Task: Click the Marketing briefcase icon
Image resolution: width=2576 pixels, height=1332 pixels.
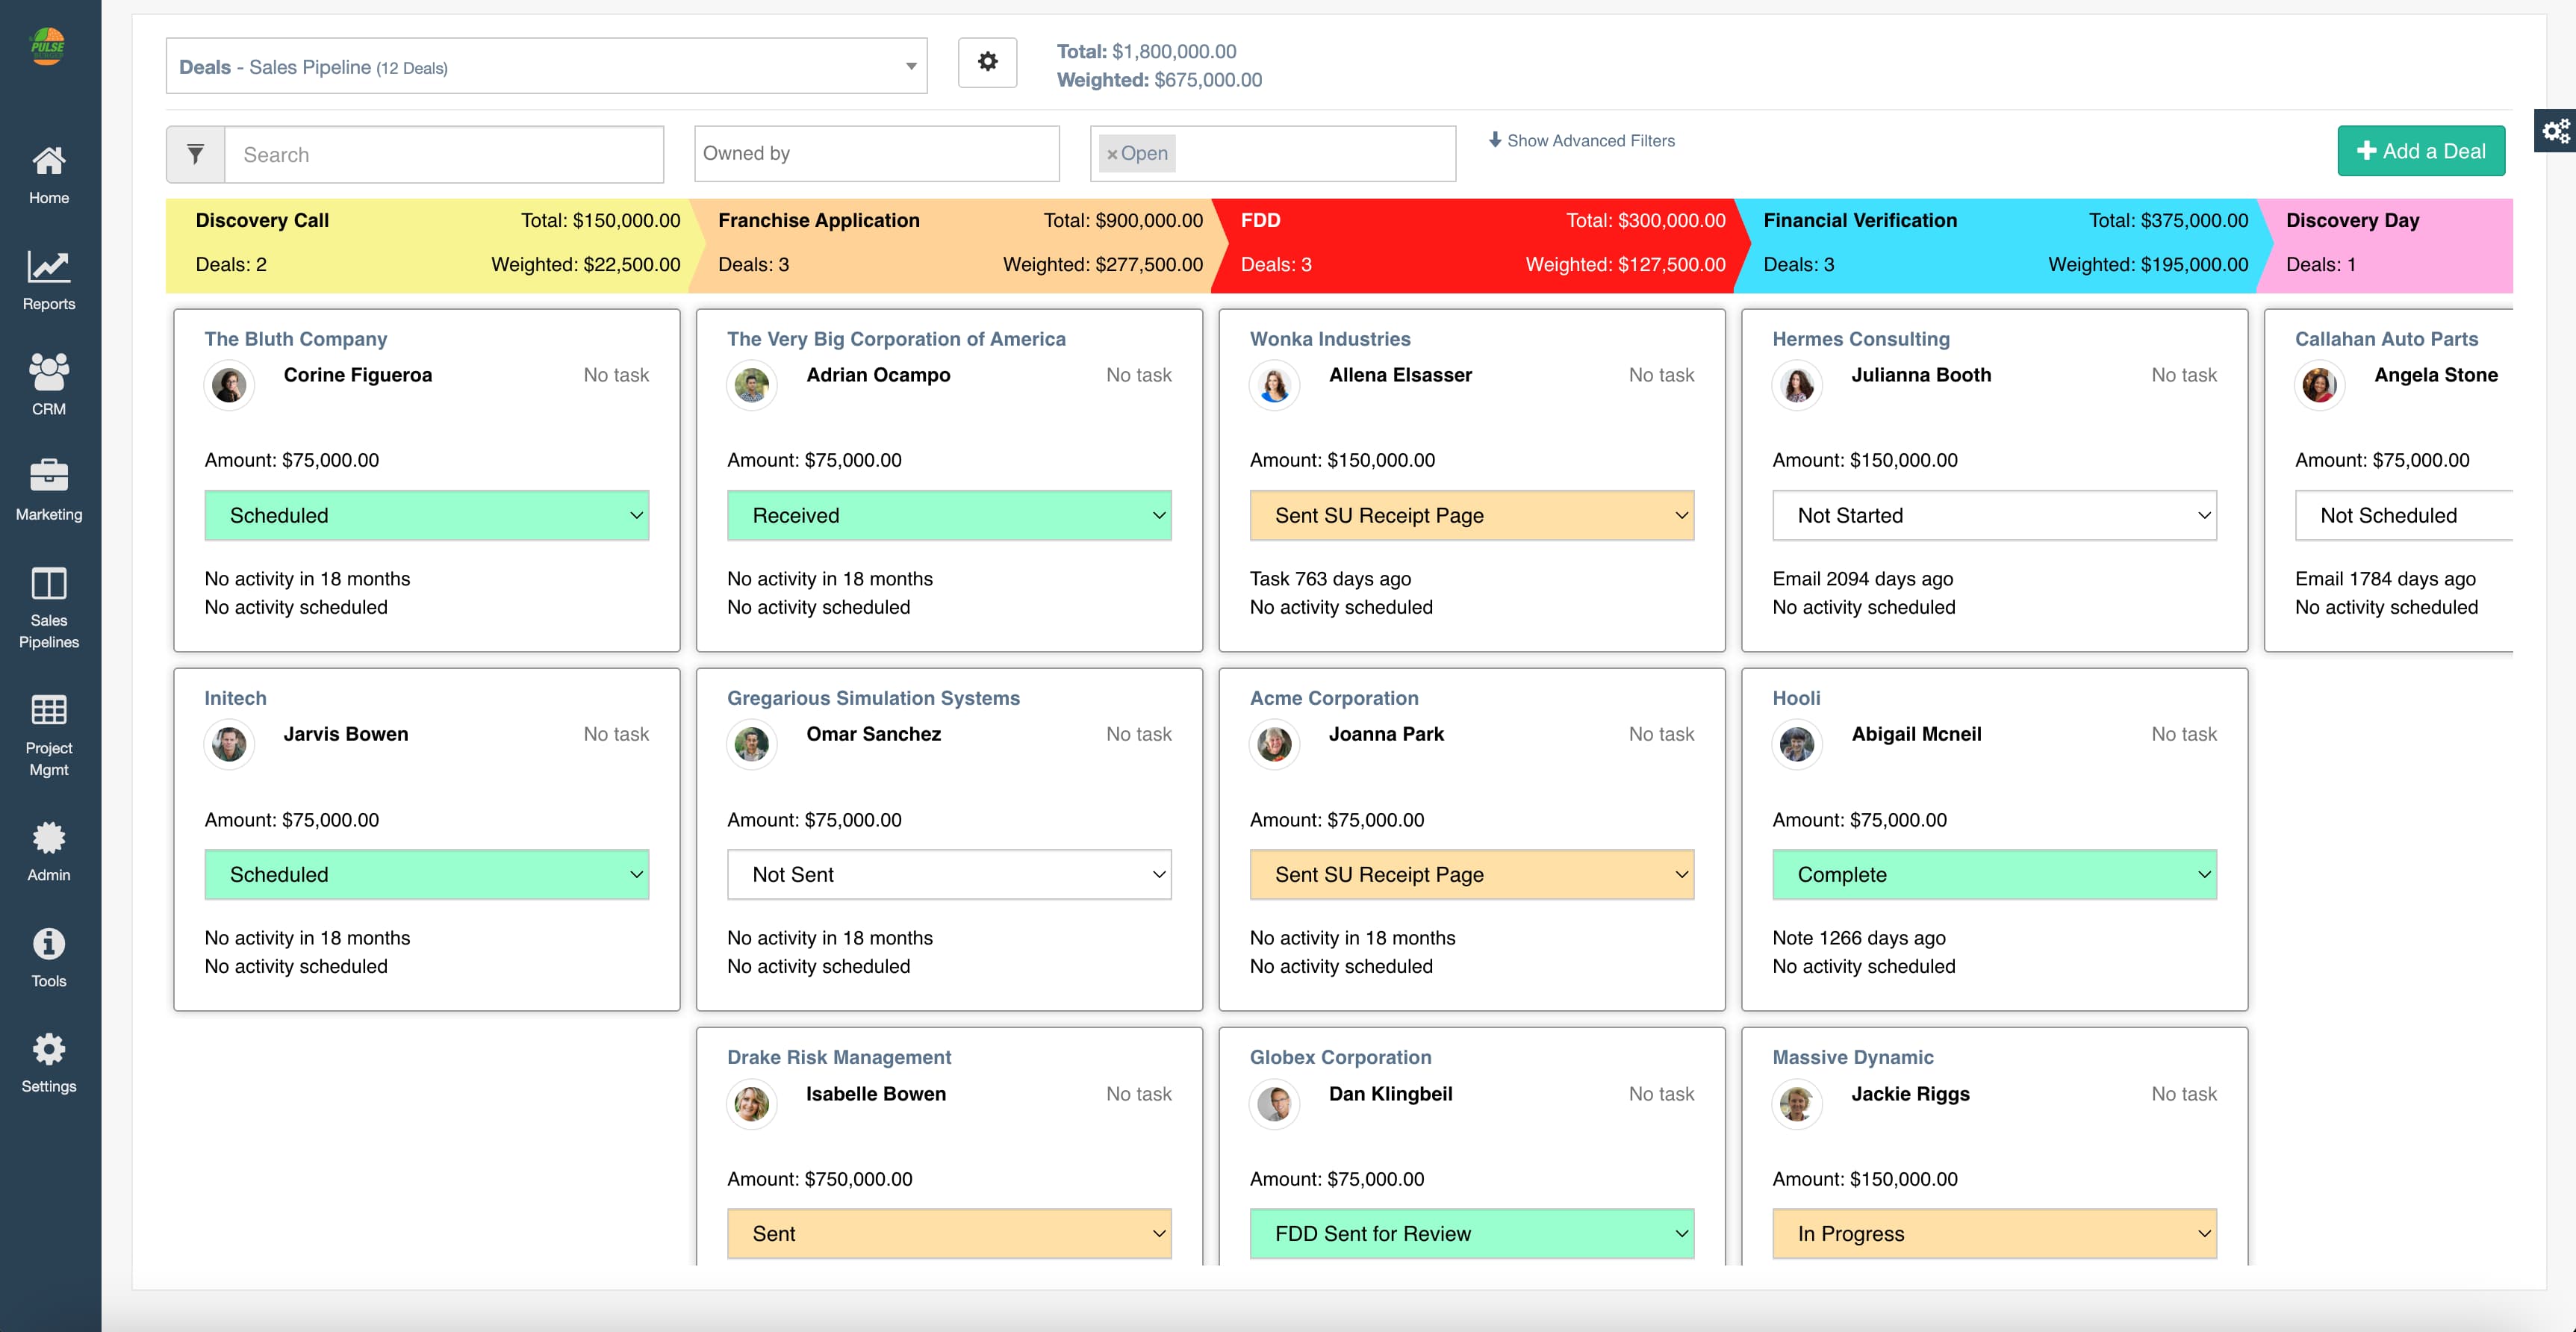Action: [x=48, y=486]
